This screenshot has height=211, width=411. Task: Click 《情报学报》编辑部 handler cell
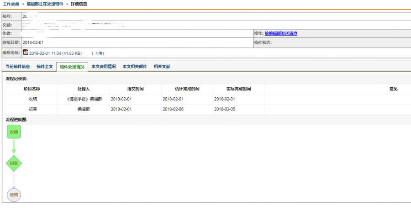point(84,99)
